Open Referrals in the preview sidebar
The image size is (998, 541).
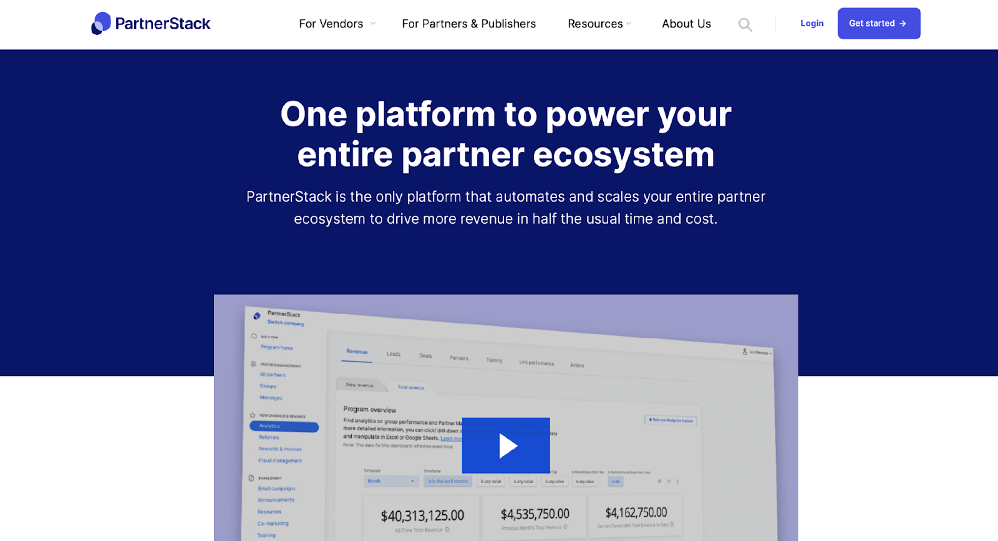pyautogui.click(x=269, y=438)
